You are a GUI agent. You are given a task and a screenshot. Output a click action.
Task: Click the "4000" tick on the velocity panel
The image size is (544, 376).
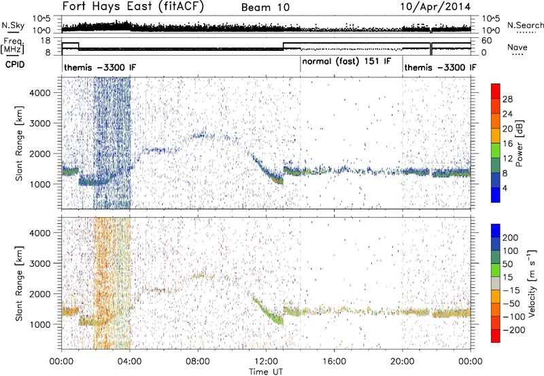(x=39, y=233)
